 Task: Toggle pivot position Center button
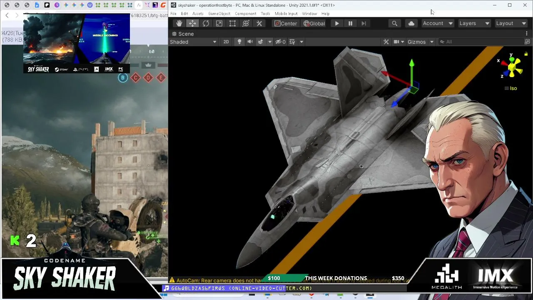point(286,23)
